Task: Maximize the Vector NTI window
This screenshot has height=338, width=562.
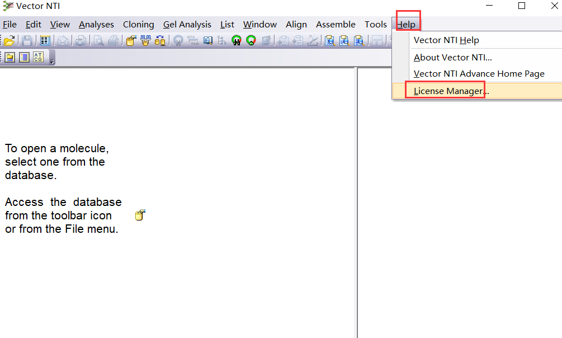Action: click(x=522, y=6)
